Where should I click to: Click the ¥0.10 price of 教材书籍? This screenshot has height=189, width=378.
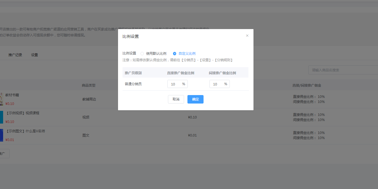tap(9, 104)
